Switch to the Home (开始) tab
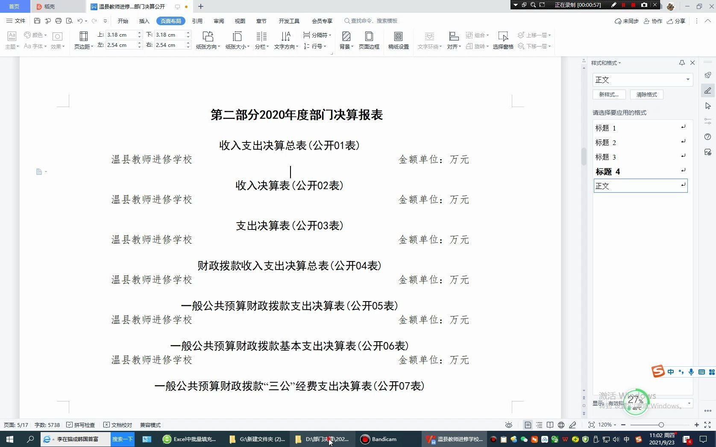The height and width of the screenshot is (447, 716). (x=123, y=21)
